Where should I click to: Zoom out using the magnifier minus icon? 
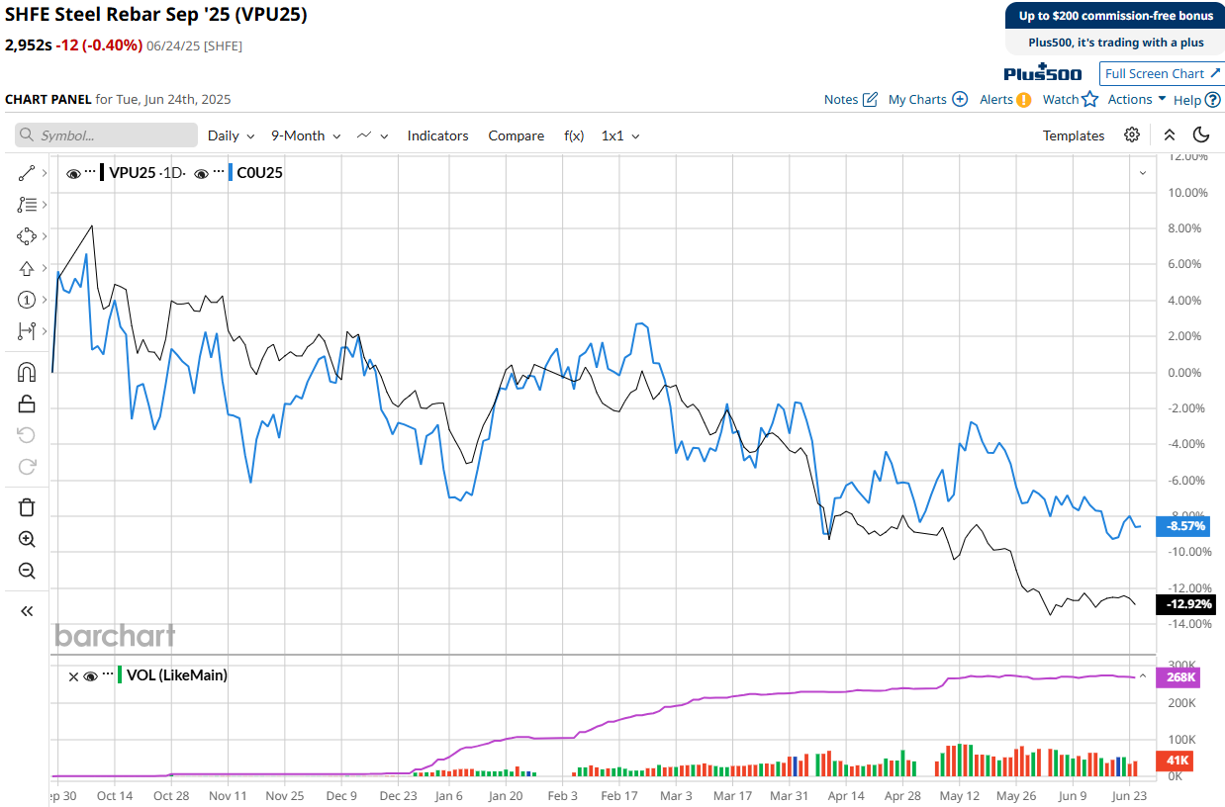(27, 571)
